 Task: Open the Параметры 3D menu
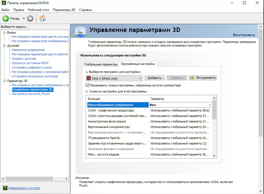click(64, 10)
